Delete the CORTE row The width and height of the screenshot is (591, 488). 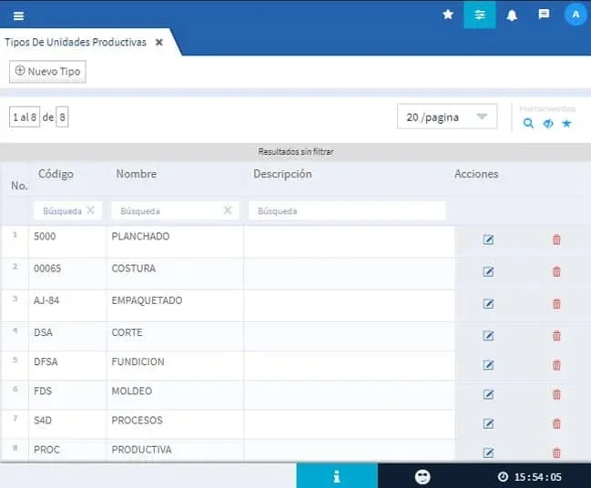[556, 336]
